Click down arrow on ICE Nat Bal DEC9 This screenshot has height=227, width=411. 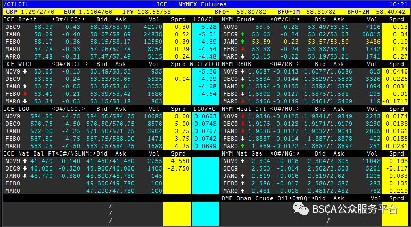(24, 168)
